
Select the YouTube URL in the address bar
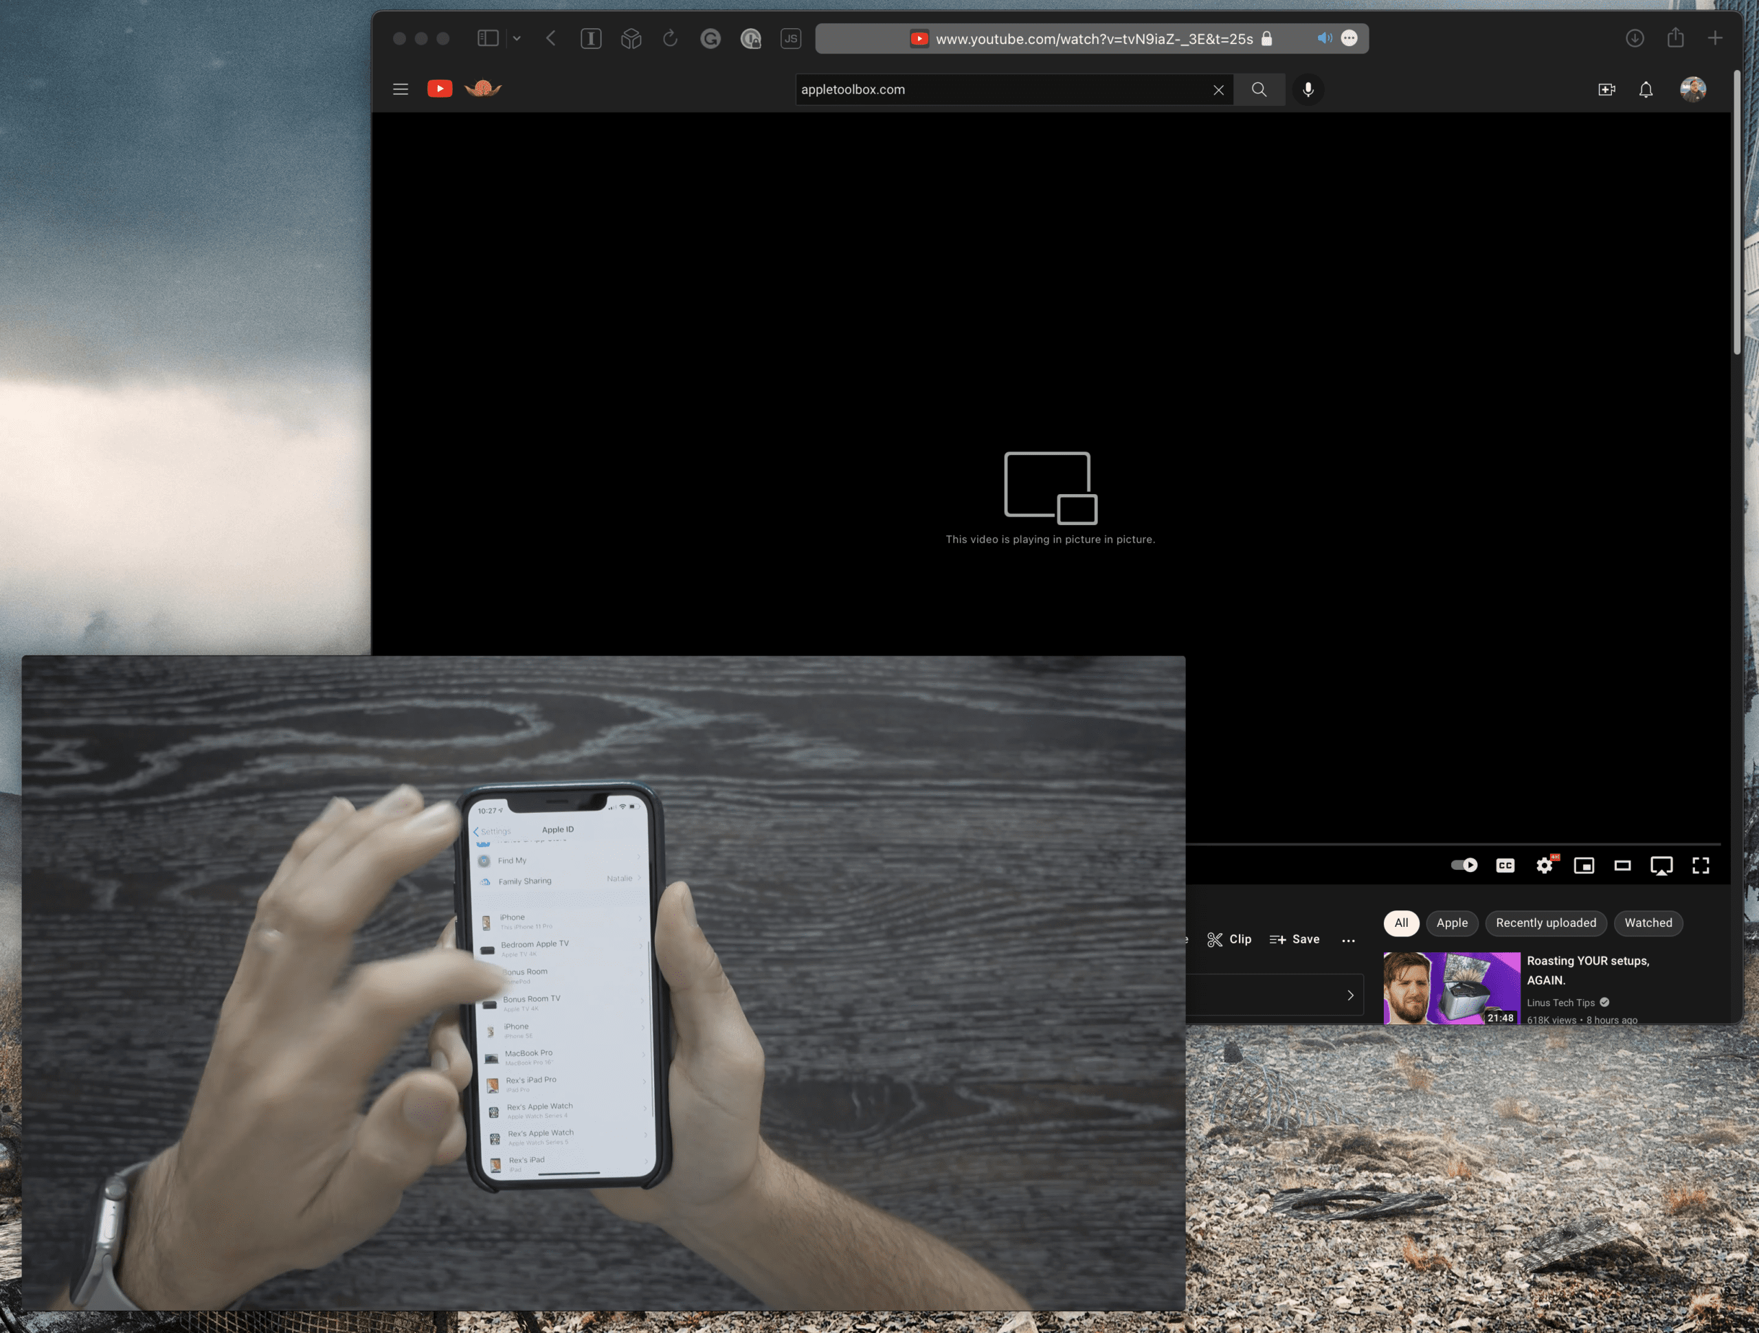point(1093,39)
